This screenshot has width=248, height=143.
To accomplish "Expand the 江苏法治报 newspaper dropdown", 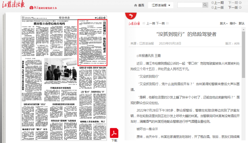I will (x=161, y=5).
